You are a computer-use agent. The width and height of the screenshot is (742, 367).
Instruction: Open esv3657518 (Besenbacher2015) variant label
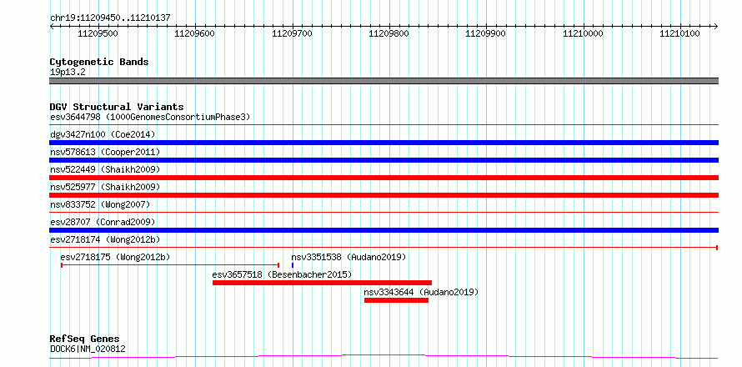282,274
